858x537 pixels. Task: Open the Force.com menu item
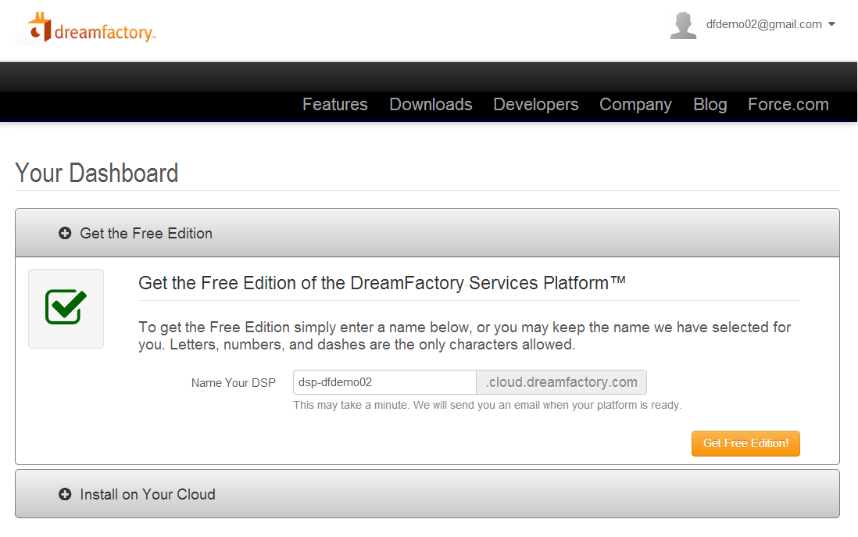pyautogui.click(x=788, y=104)
